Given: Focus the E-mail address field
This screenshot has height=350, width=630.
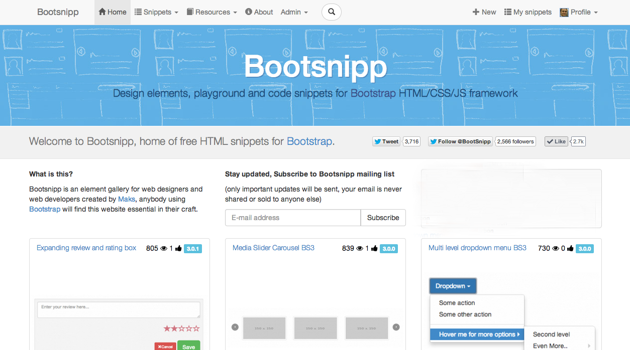Looking at the screenshot, I should click(293, 218).
